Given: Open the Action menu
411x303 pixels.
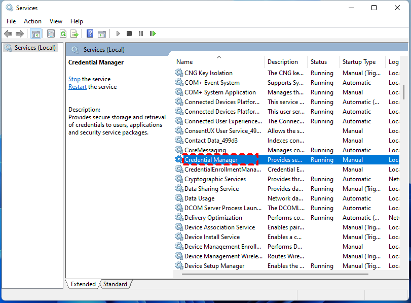Looking at the screenshot, I should [x=32, y=21].
